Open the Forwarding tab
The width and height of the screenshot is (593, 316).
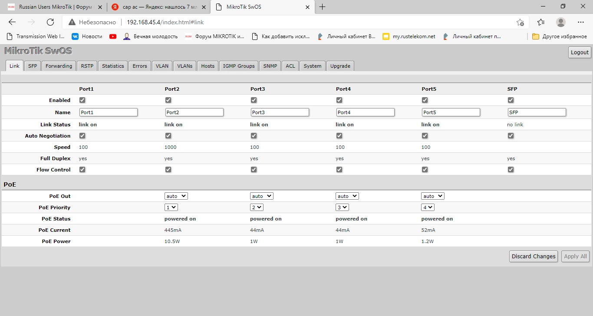click(59, 66)
